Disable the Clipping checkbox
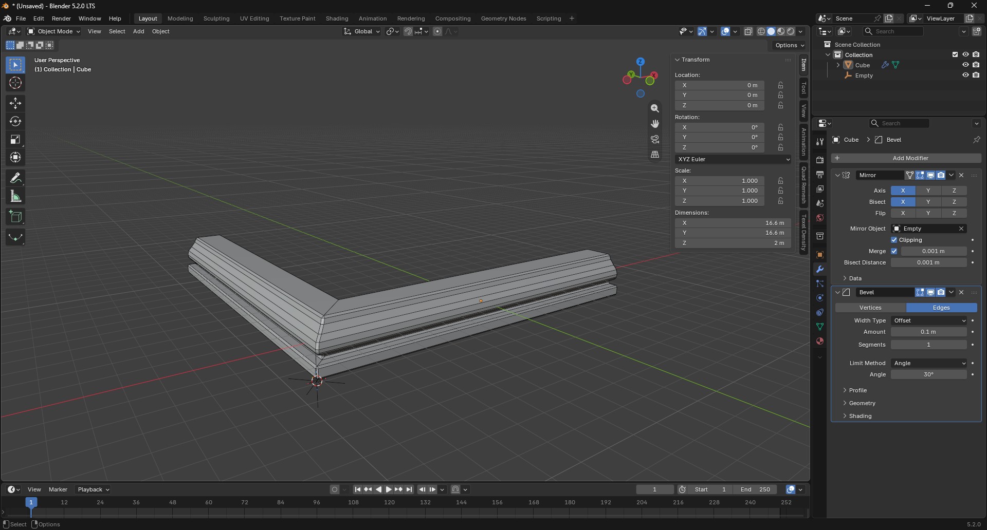 (894, 240)
